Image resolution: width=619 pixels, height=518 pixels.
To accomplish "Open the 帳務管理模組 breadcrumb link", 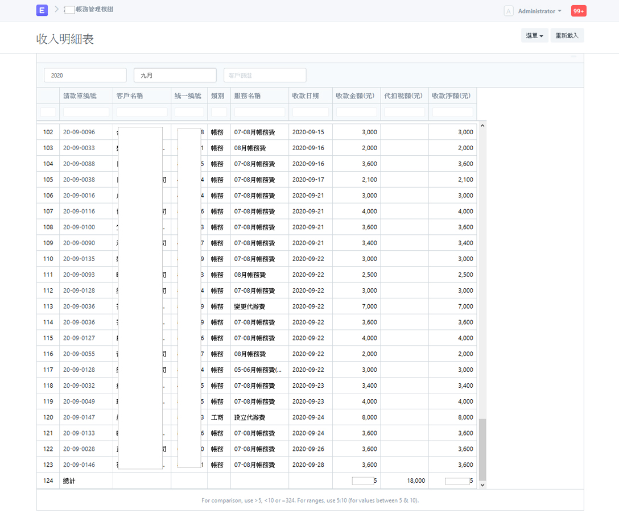I will pyautogui.click(x=94, y=10).
